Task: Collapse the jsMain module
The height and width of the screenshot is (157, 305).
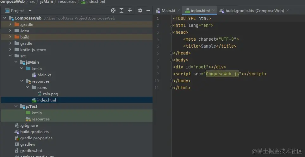Action: 16,62
